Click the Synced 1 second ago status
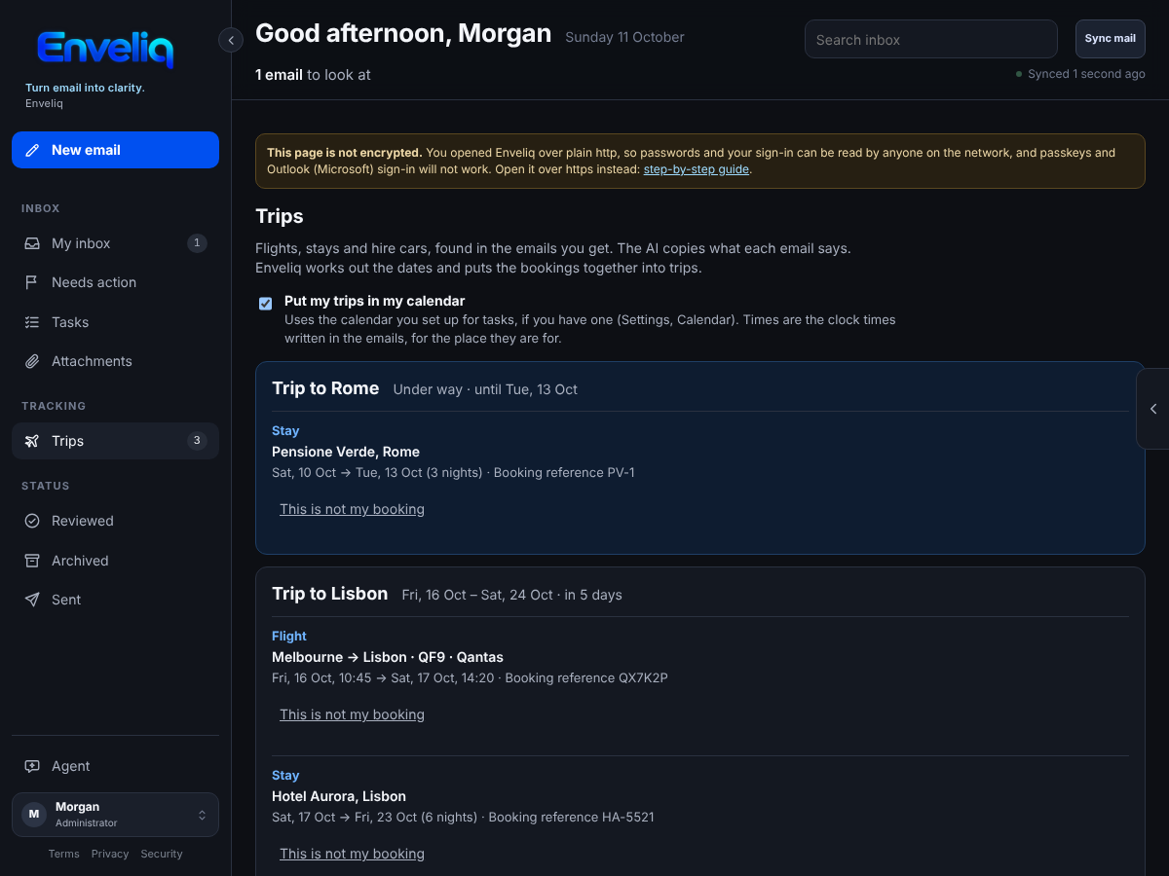The height and width of the screenshot is (876, 1169). (1080, 74)
